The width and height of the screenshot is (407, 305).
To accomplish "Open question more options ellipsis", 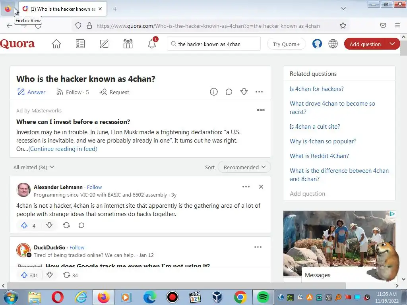I will tap(259, 92).
